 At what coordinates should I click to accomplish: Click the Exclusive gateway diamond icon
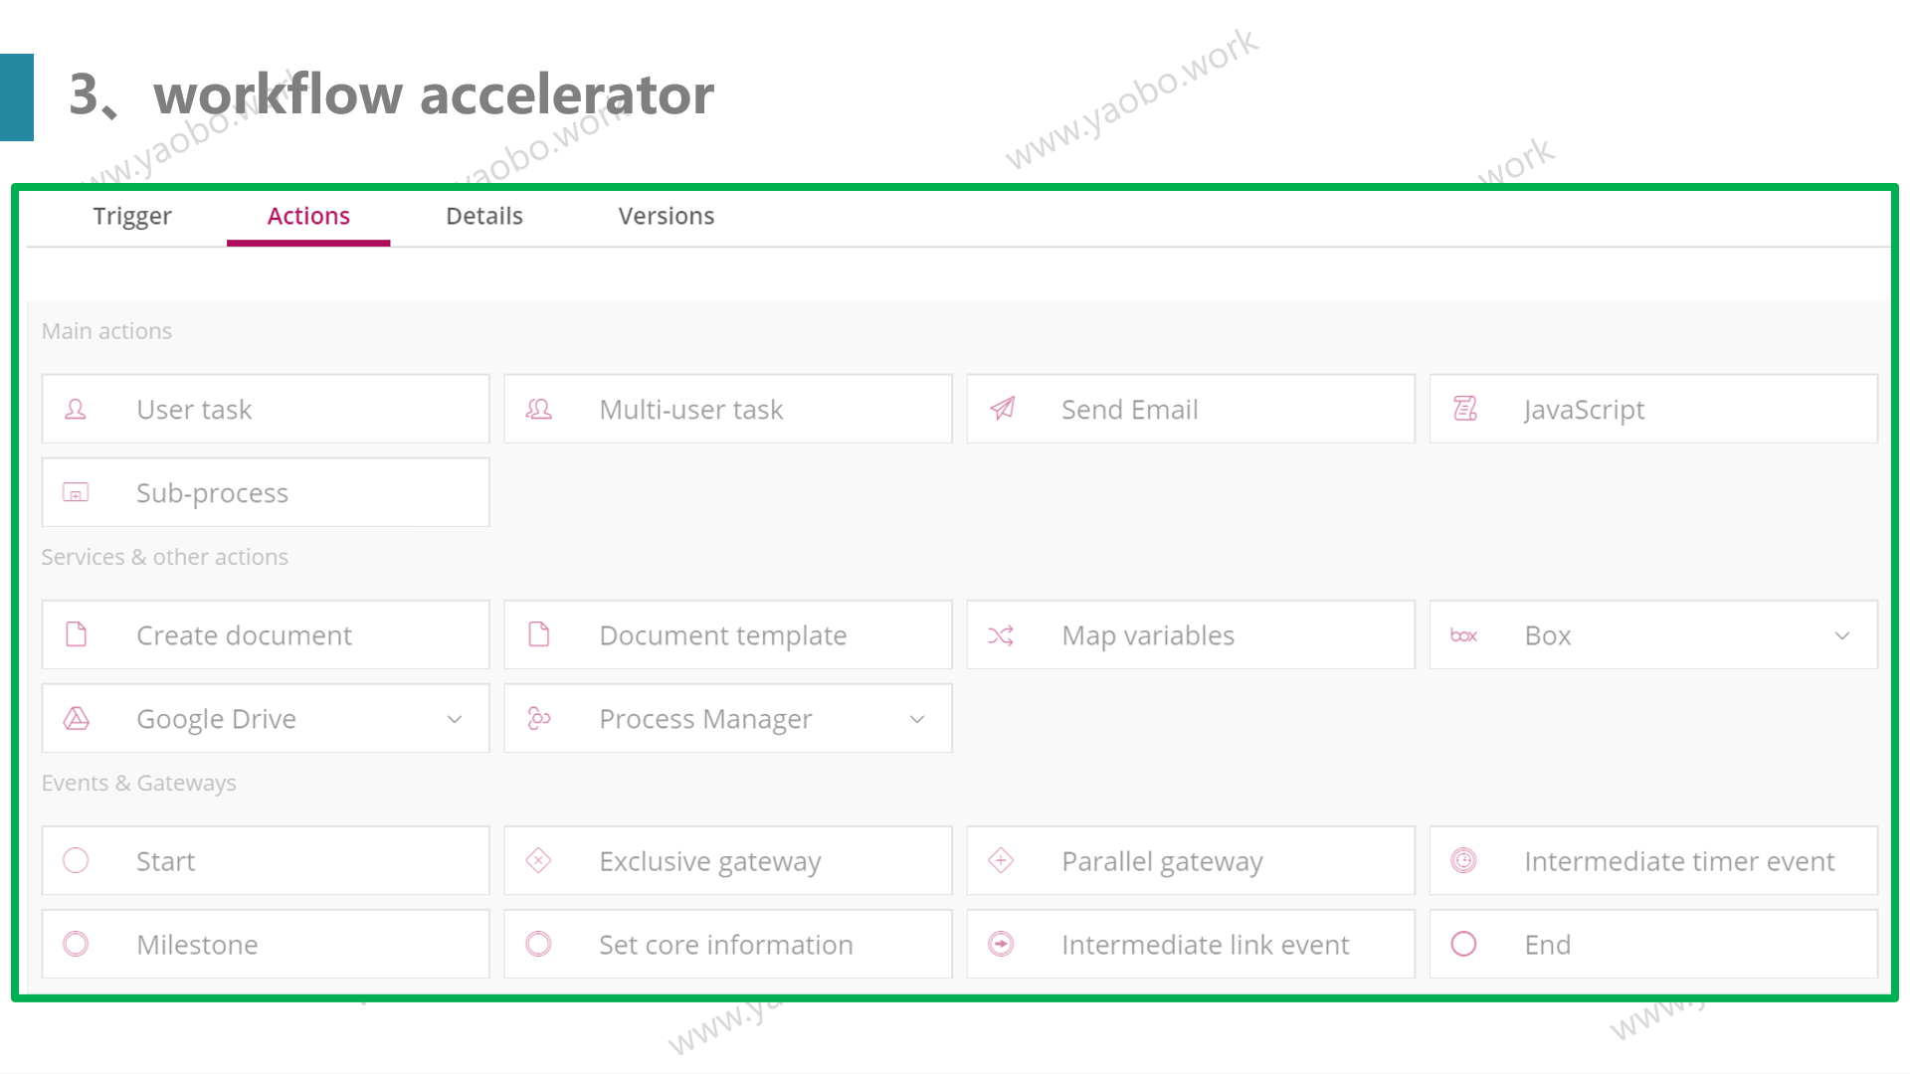click(x=538, y=860)
